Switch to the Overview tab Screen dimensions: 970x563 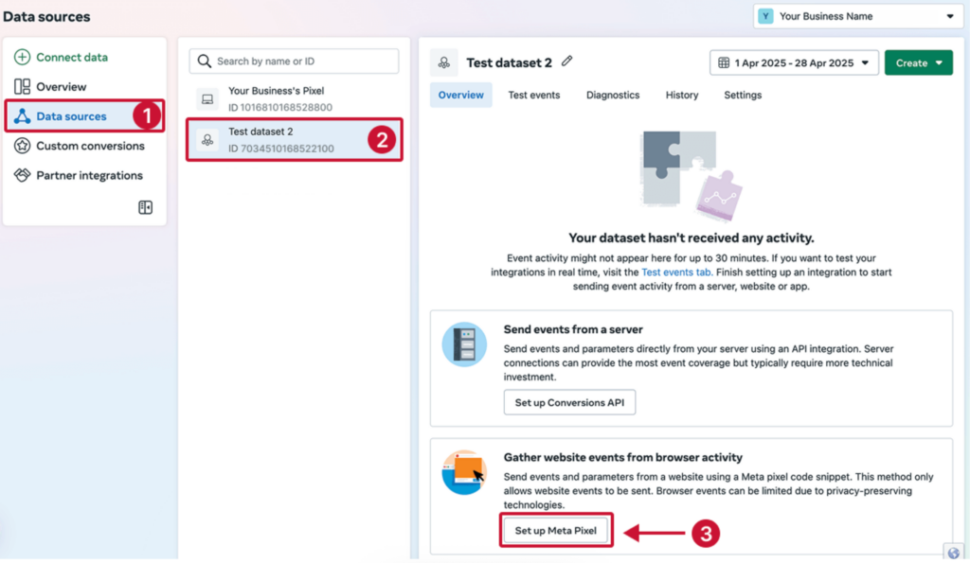pos(461,96)
